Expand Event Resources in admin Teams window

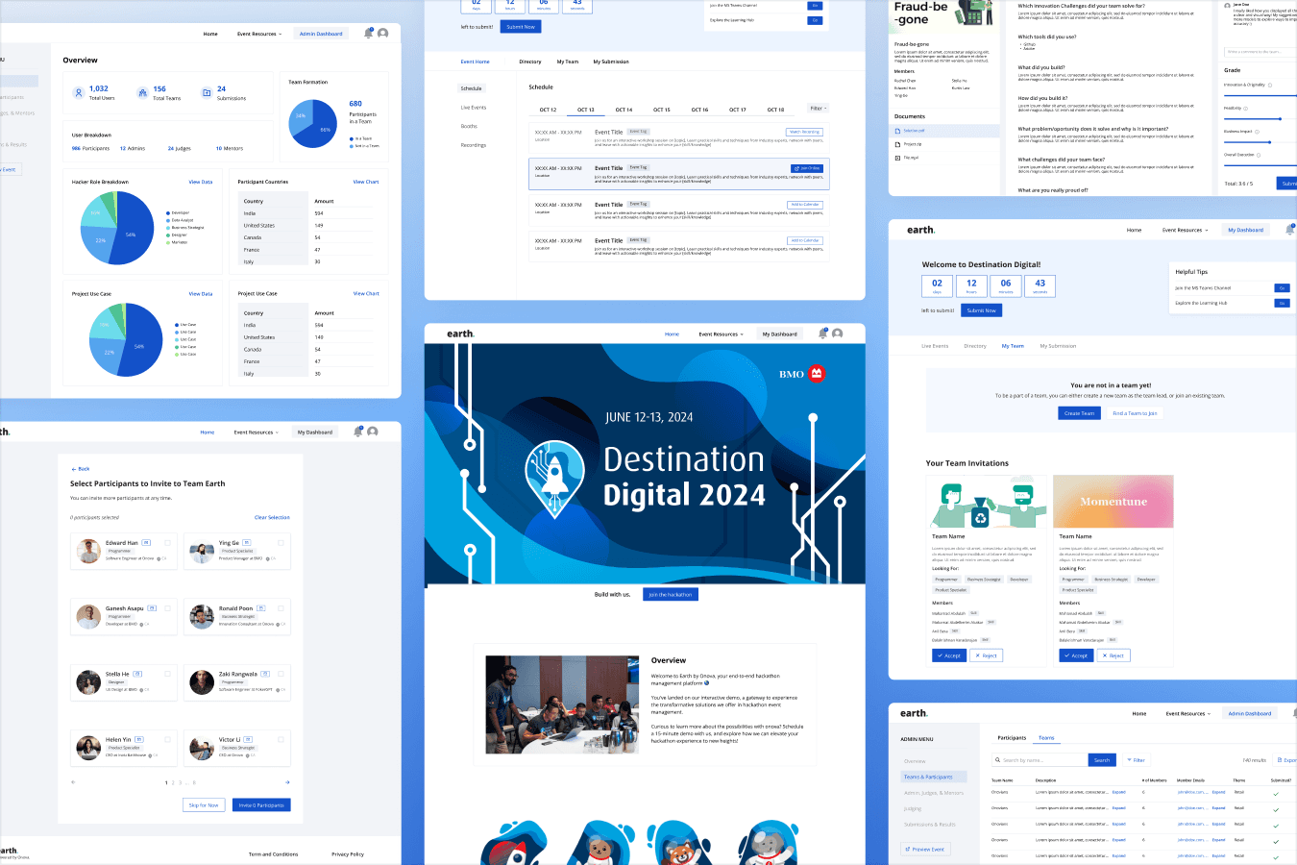pyautogui.click(x=1188, y=714)
